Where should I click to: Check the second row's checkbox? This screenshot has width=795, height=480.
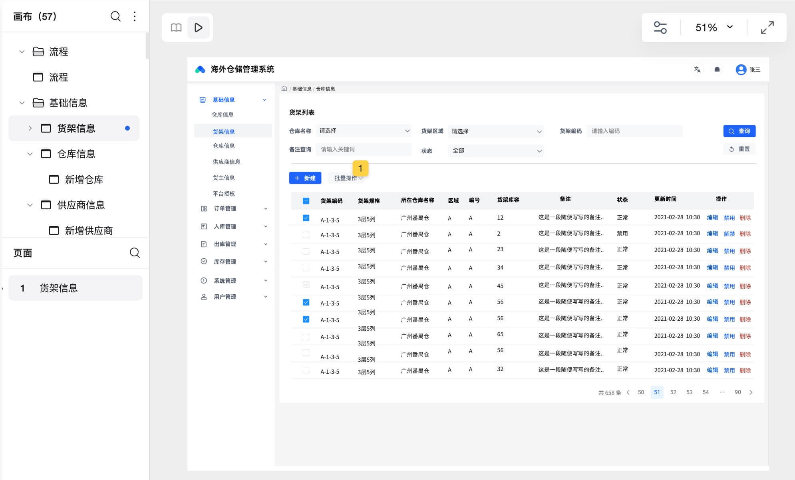306,235
